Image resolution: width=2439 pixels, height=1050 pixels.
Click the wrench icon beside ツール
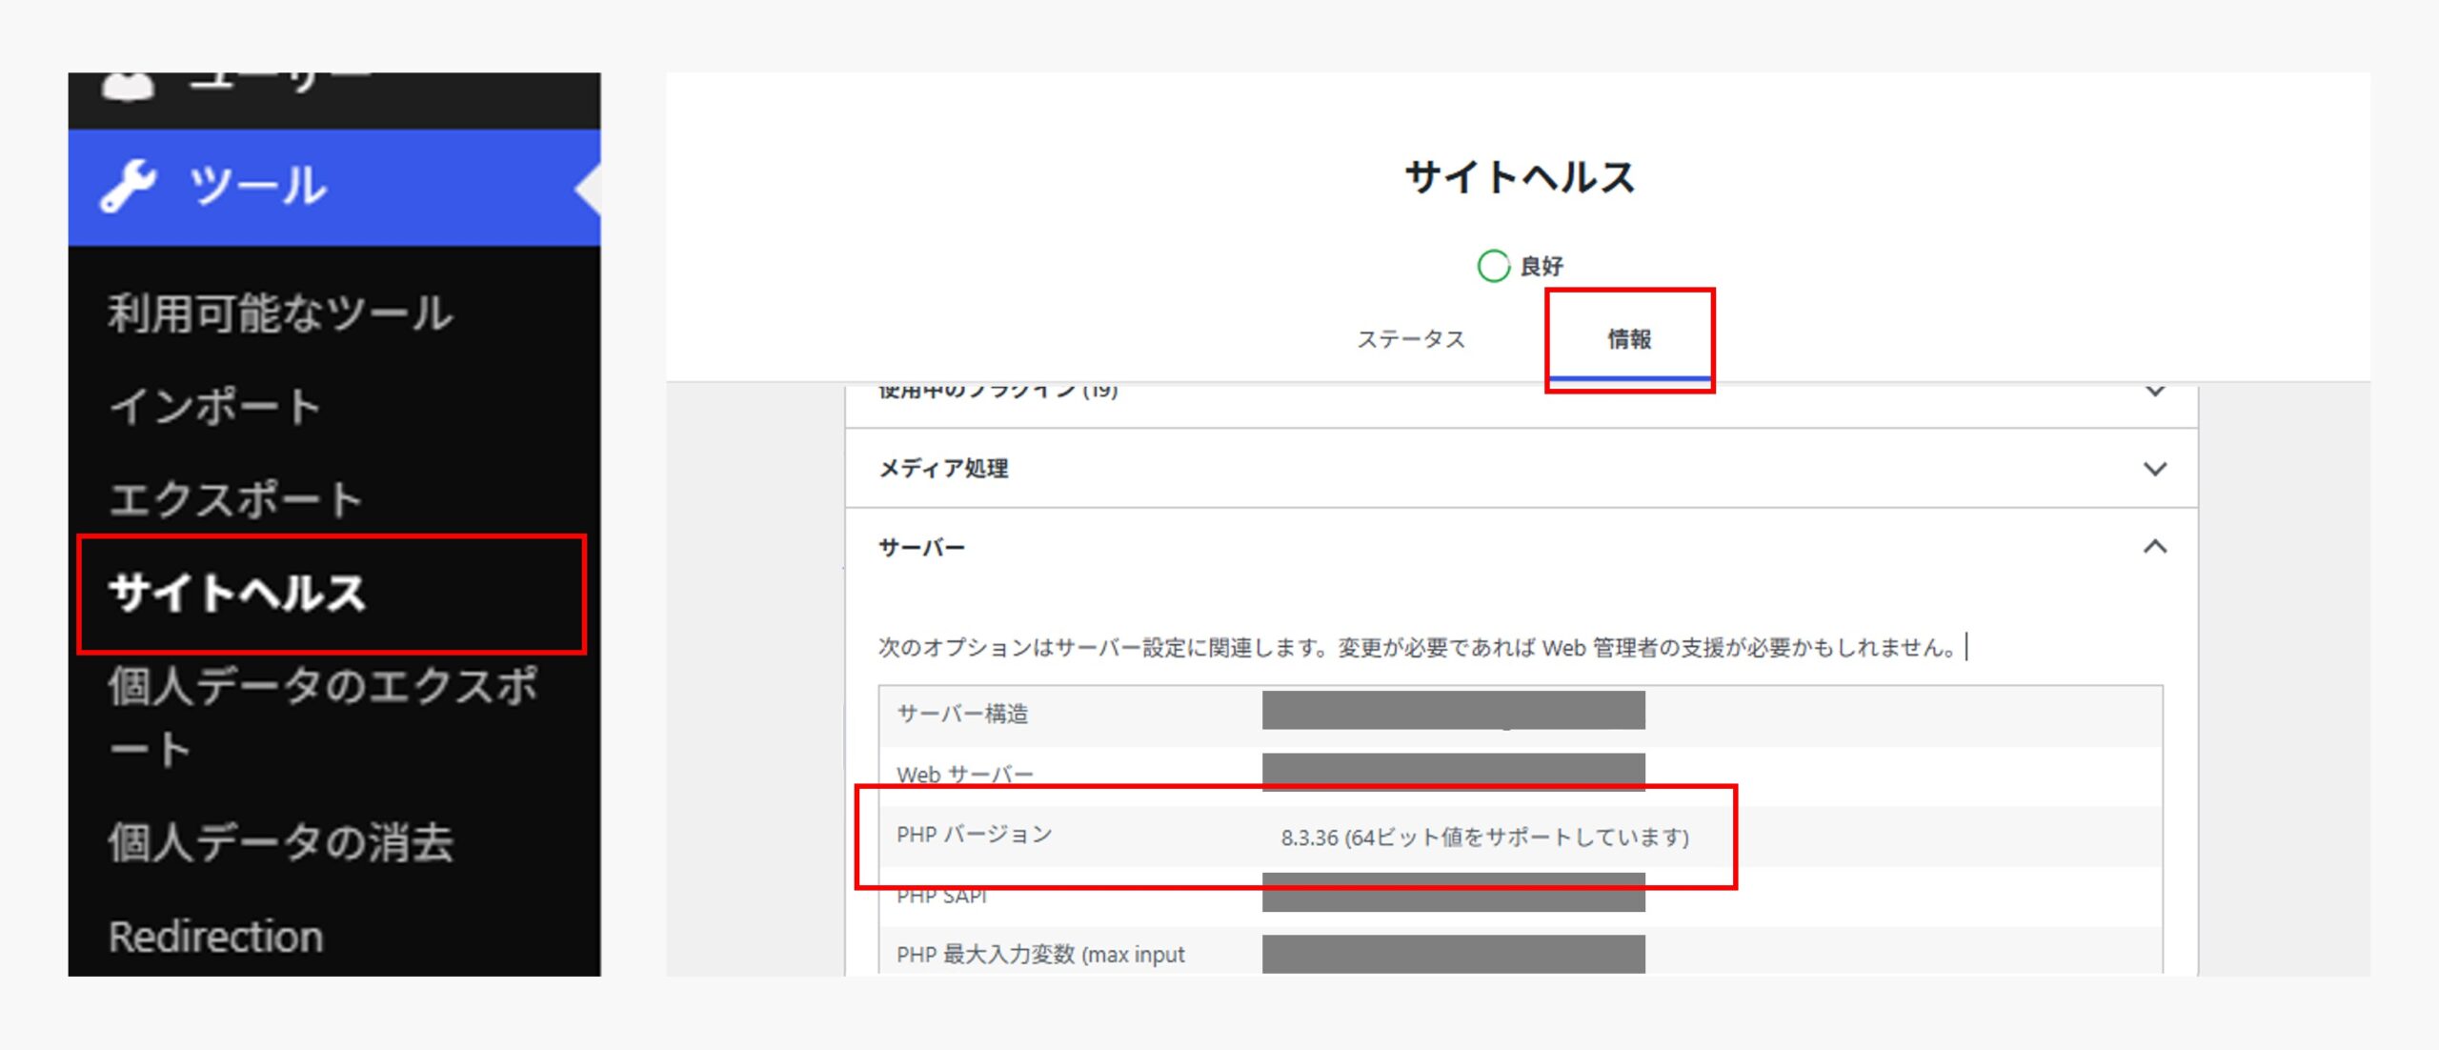(x=128, y=185)
